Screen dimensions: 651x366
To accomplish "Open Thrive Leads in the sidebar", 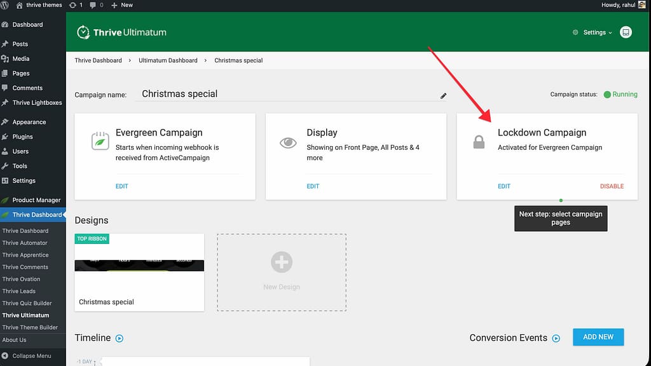I will point(19,291).
